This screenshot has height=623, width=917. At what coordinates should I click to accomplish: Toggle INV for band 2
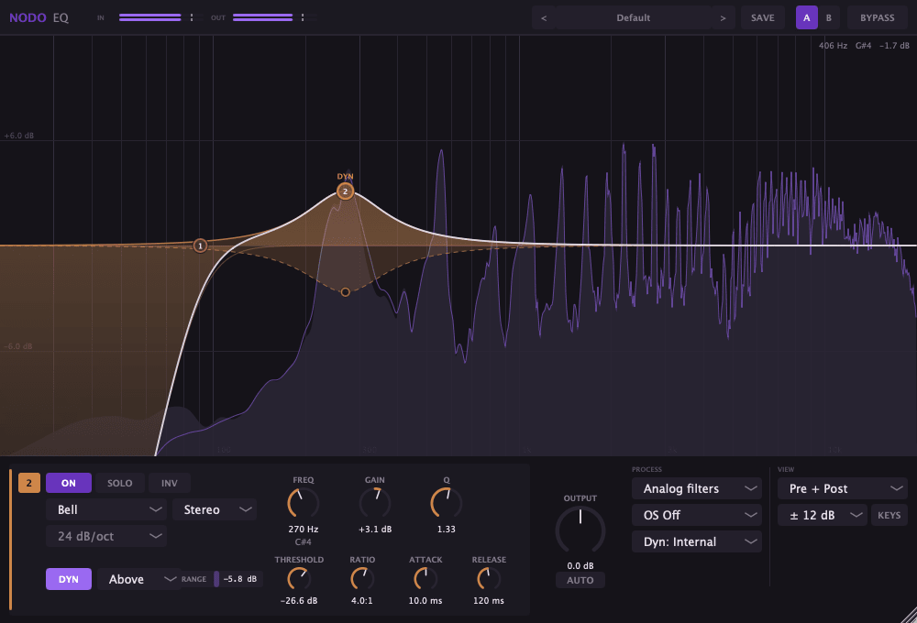[169, 483]
